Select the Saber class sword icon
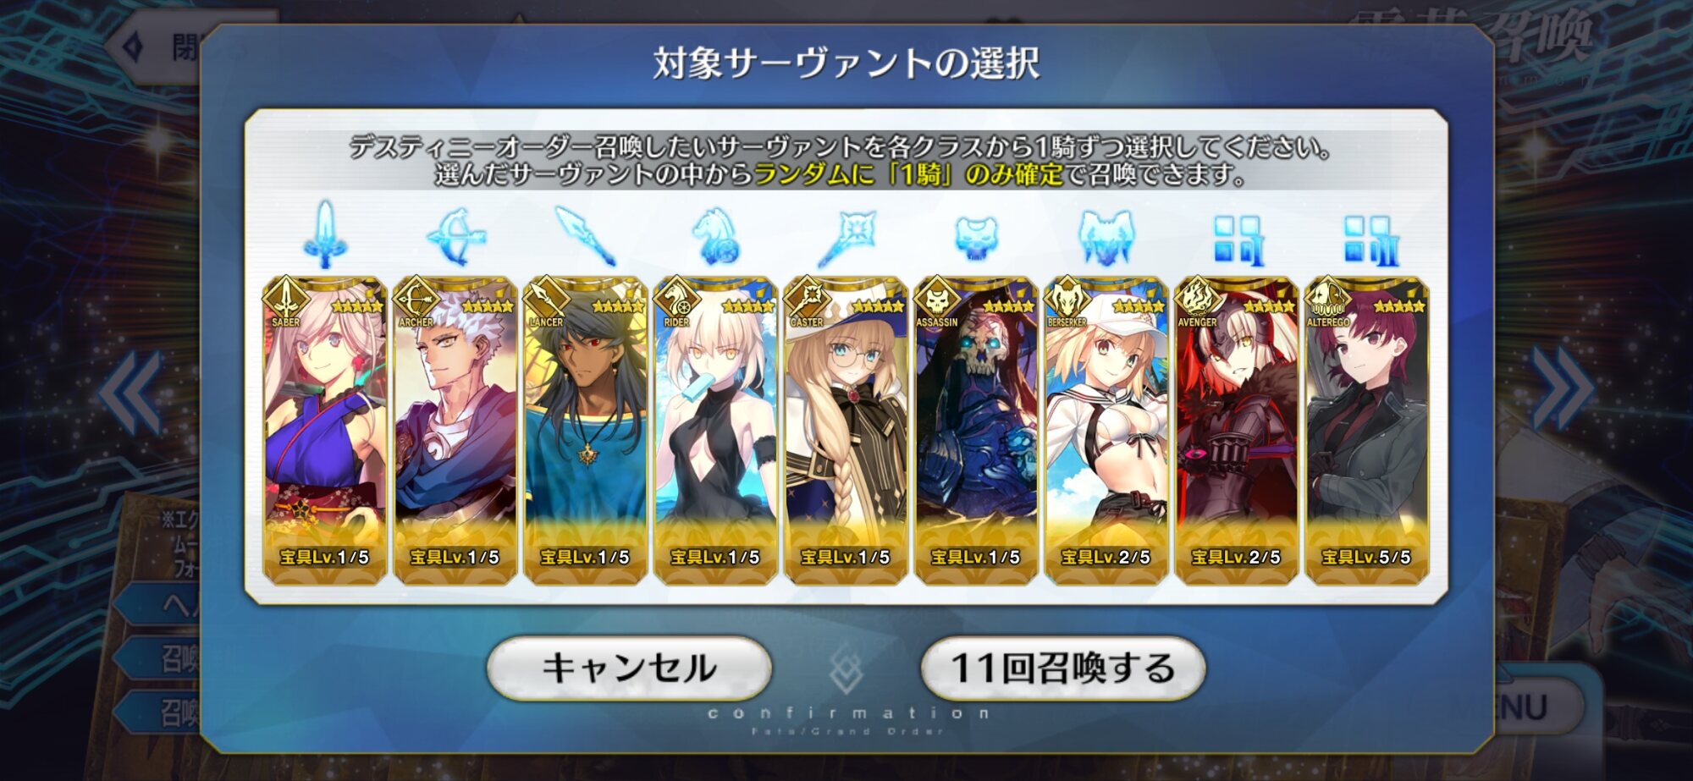The image size is (1693, 781). coord(325,234)
